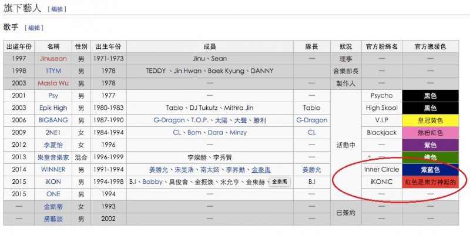Open the 南太鉉 member link
This screenshot has height=235, width=470.
[x=210, y=170]
